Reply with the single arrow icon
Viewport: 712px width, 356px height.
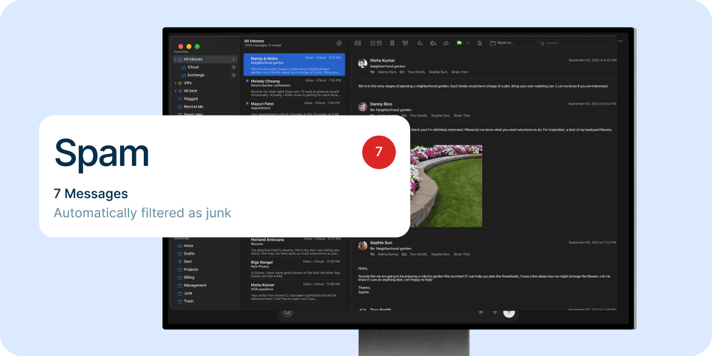[x=420, y=43]
